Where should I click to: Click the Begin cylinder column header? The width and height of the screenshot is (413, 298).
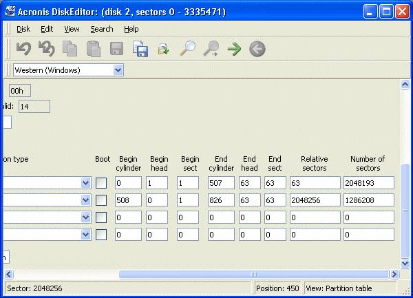coord(128,164)
